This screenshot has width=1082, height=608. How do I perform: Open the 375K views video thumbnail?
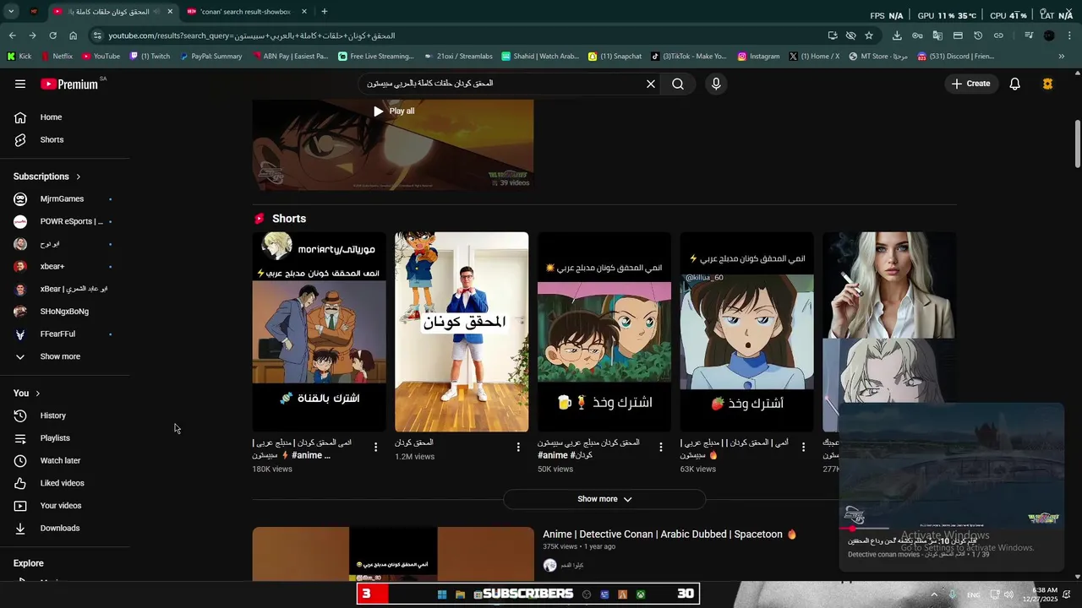tap(393, 554)
